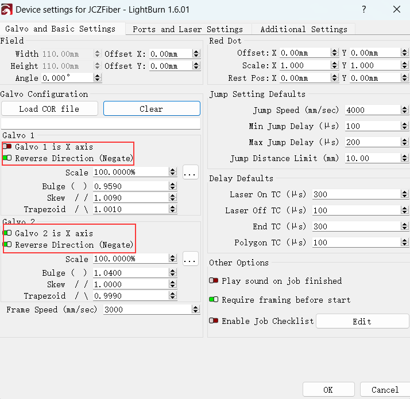The height and width of the screenshot is (399, 410).
Task: Select Galvo and Basic Settings tab
Action: point(60,29)
